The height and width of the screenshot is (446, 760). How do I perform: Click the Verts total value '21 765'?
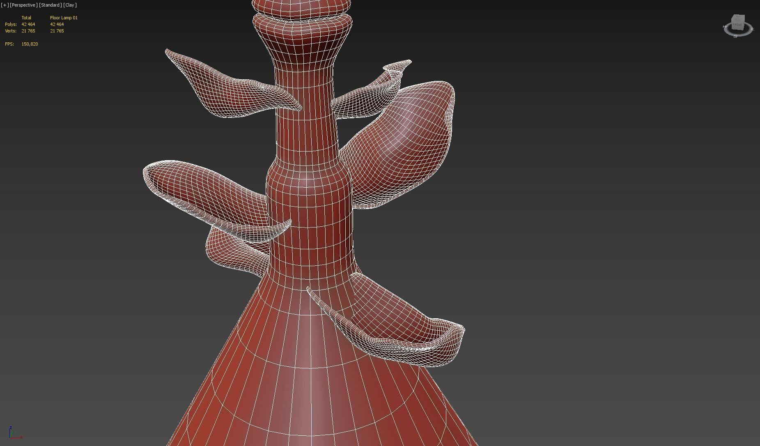pos(28,31)
